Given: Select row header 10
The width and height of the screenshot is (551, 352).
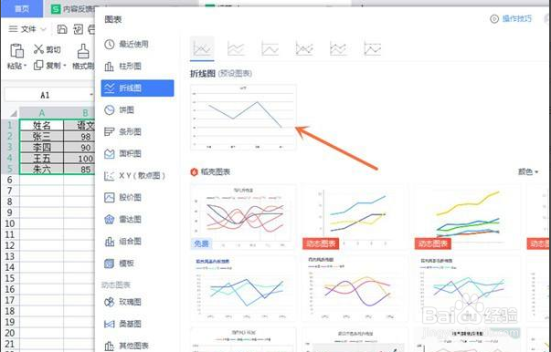Looking at the screenshot, I should 10,223.
